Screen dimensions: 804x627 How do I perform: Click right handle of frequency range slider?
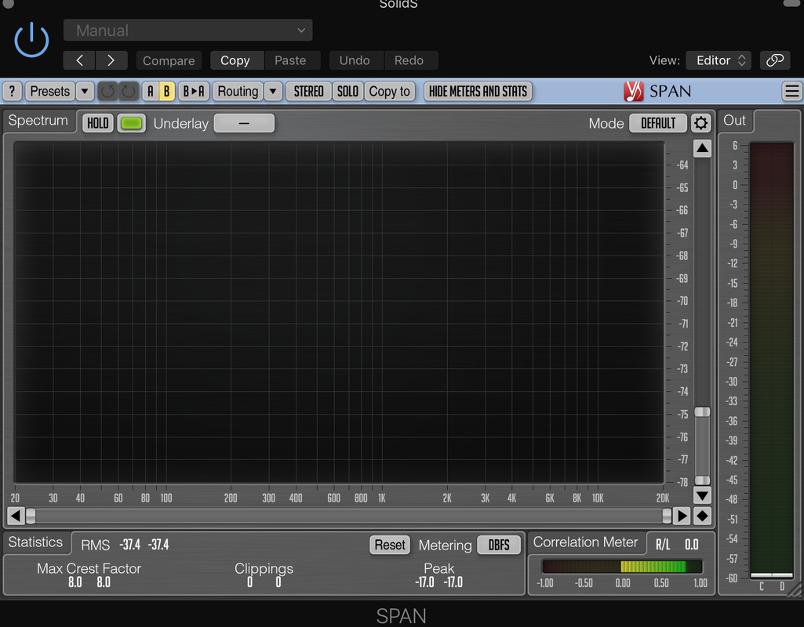(x=667, y=516)
